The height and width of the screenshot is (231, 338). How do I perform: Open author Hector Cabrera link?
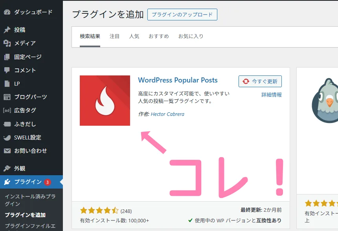coord(167,114)
